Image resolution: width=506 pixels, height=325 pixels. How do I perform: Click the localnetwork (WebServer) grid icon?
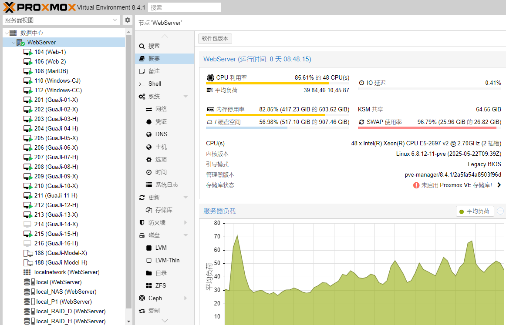click(27, 272)
